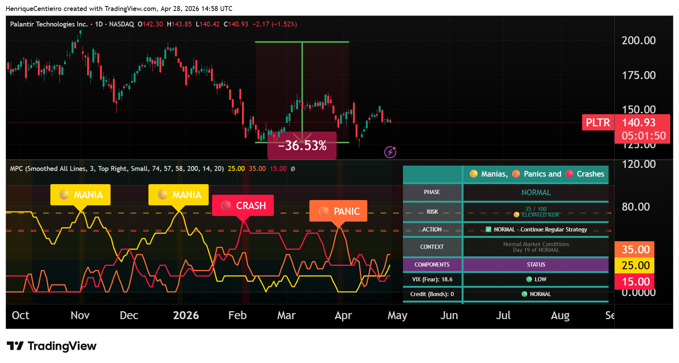Click the RISK row label
The image size is (679, 363).
tap(432, 212)
